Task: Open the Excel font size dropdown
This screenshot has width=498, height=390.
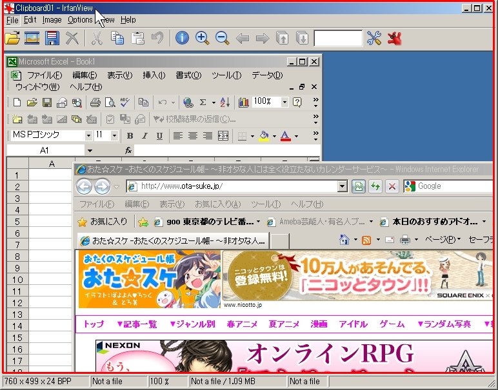Action: (x=115, y=136)
